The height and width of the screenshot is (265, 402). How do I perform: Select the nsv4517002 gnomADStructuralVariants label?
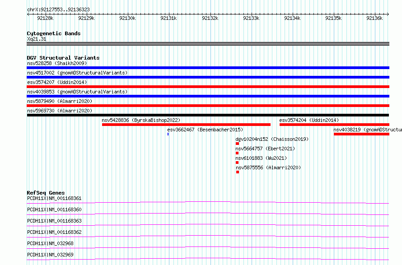click(x=77, y=73)
